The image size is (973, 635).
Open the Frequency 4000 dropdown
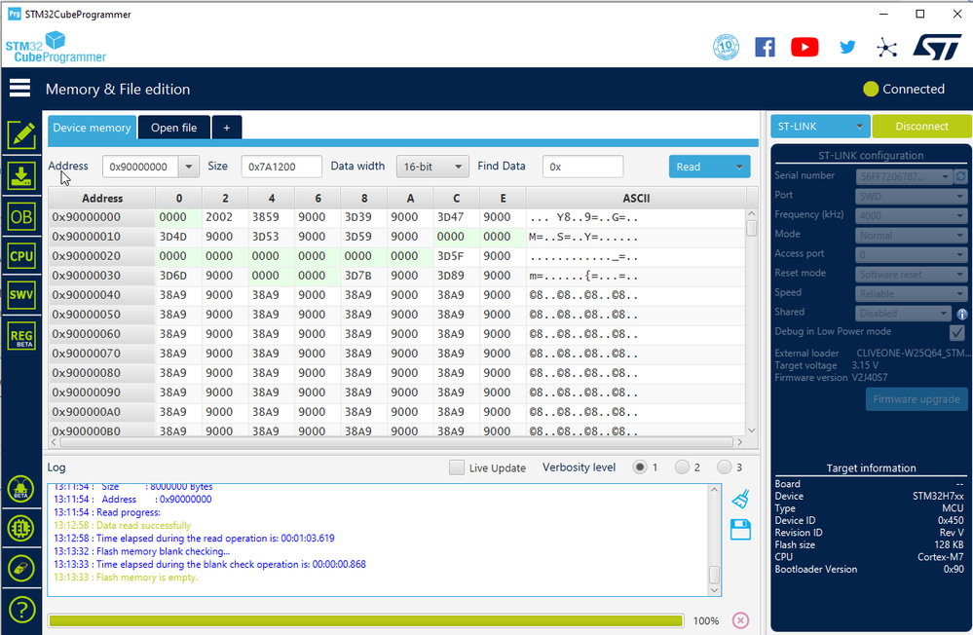[911, 216]
